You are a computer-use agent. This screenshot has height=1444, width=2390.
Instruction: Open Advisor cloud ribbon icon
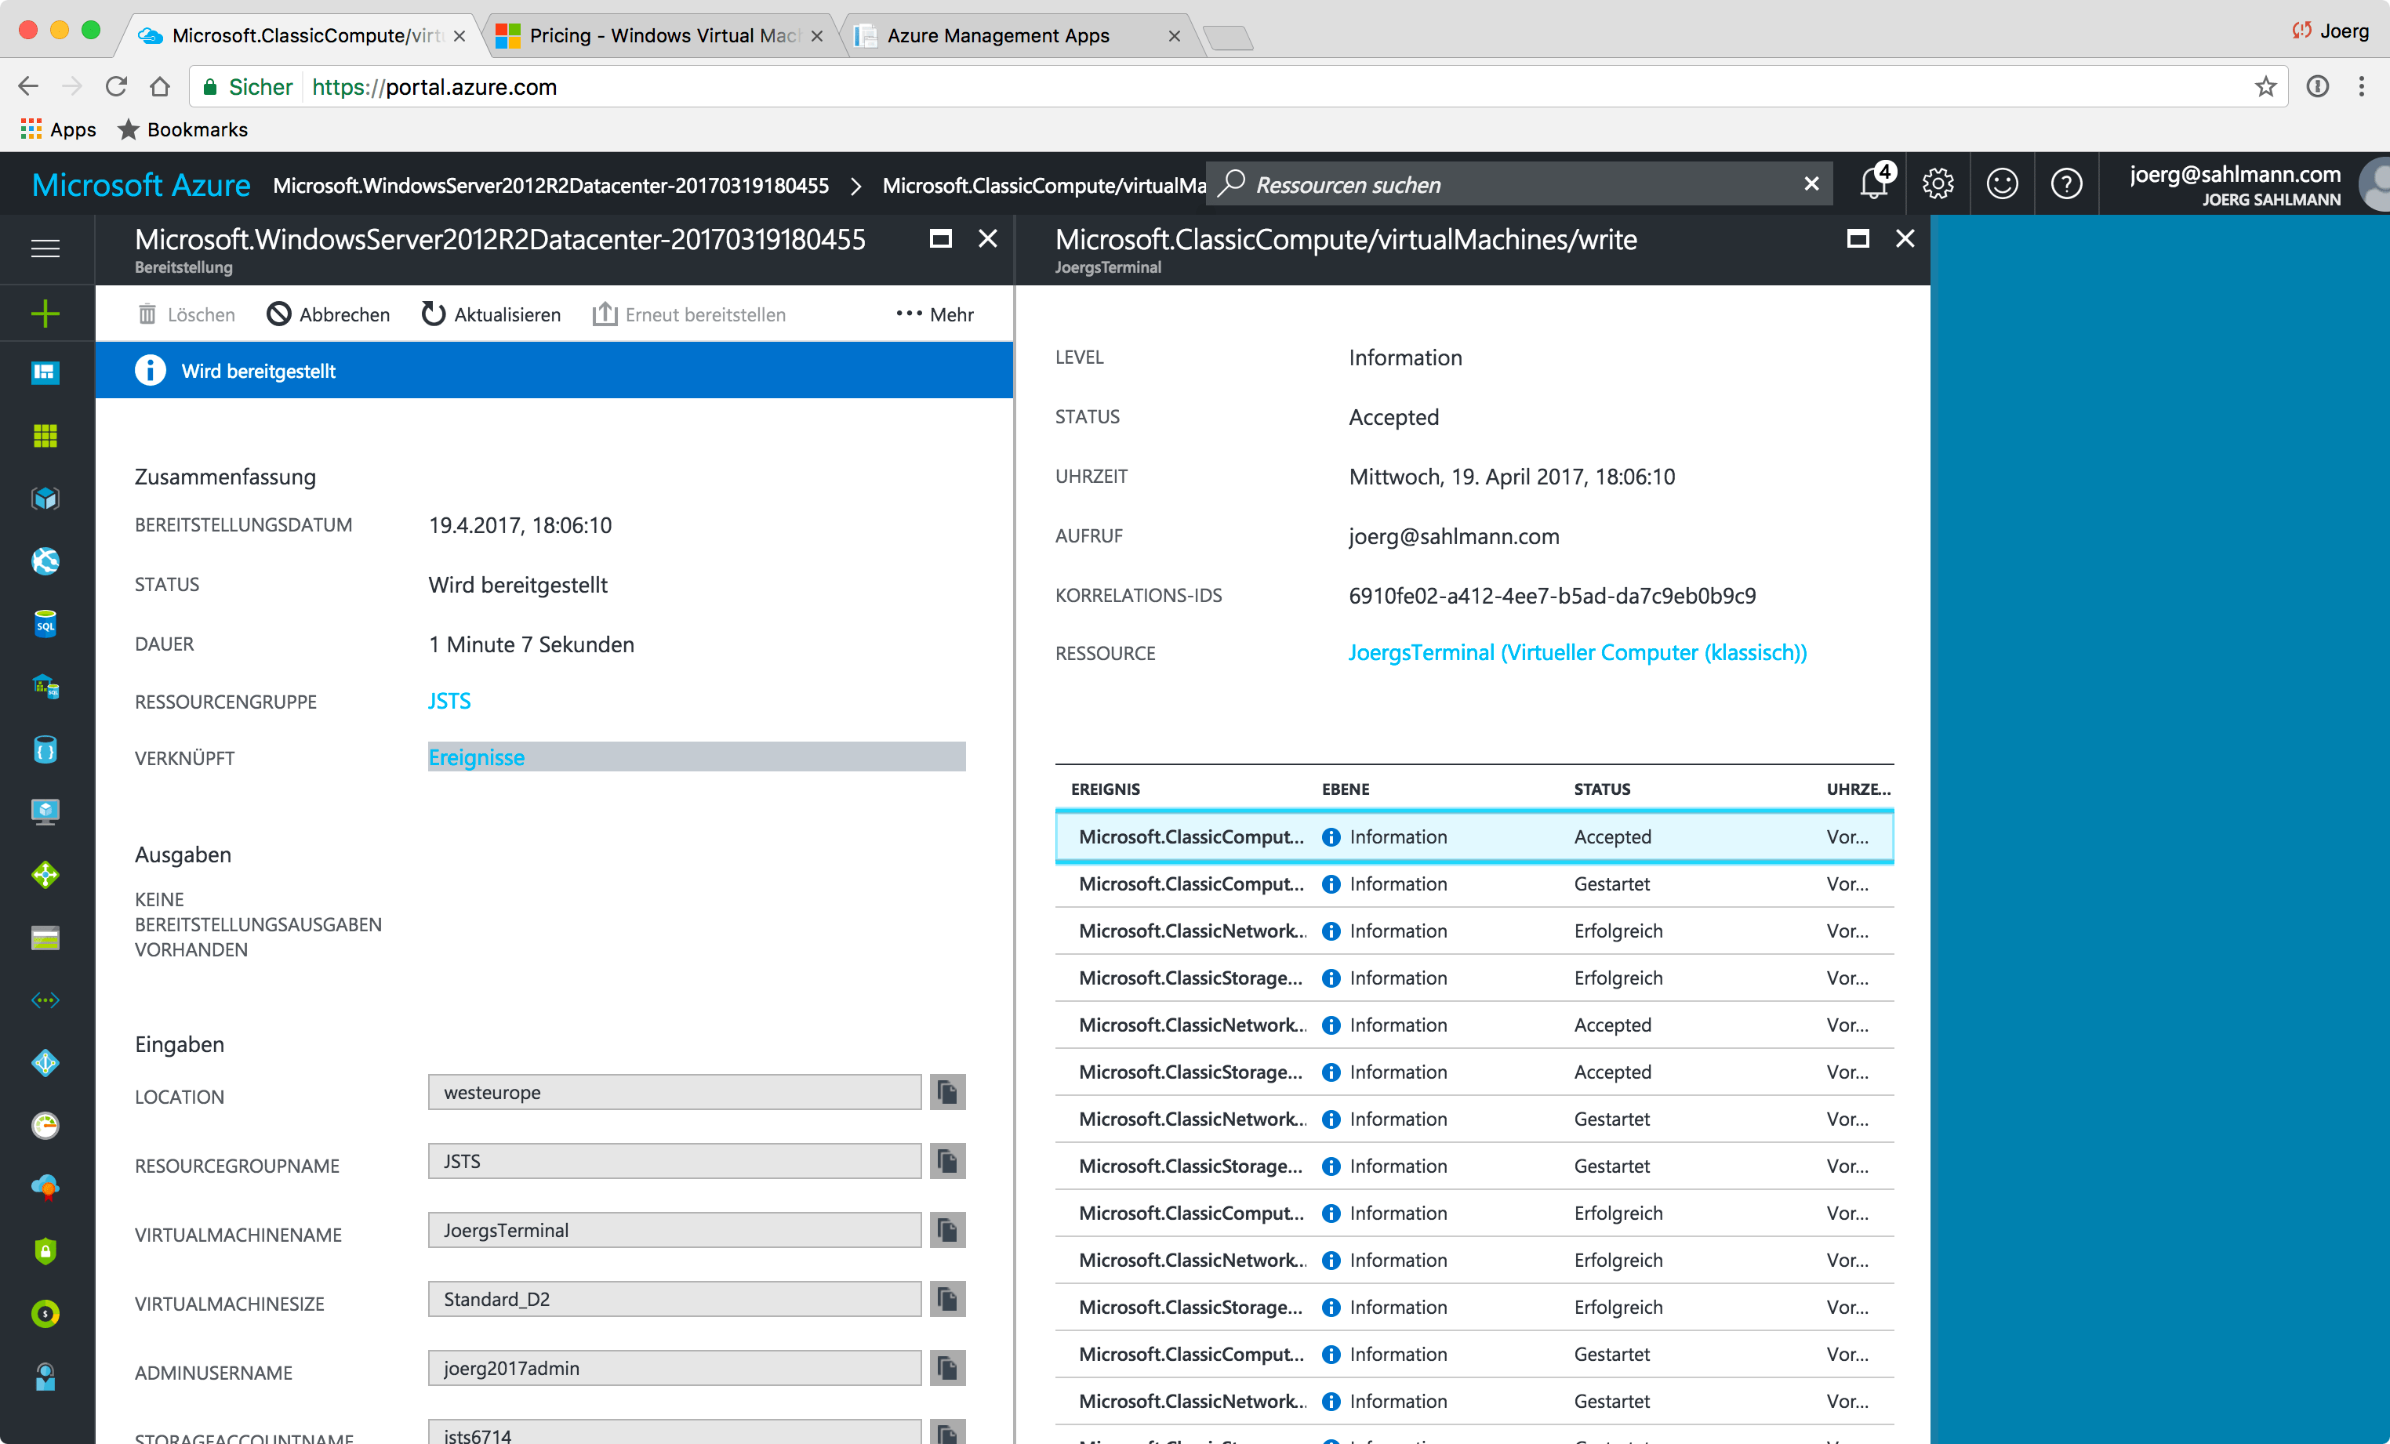[x=45, y=1188]
